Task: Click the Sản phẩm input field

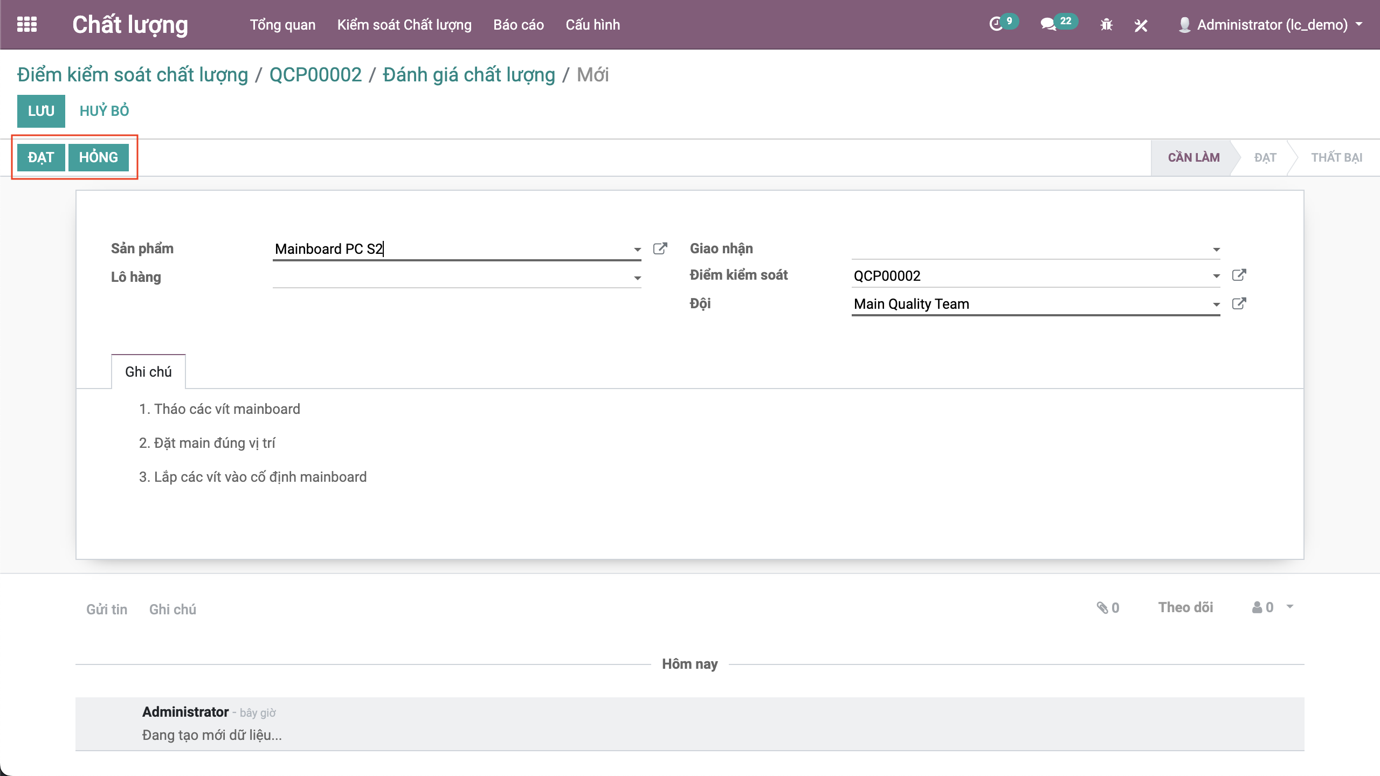Action: [x=452, y=249]
